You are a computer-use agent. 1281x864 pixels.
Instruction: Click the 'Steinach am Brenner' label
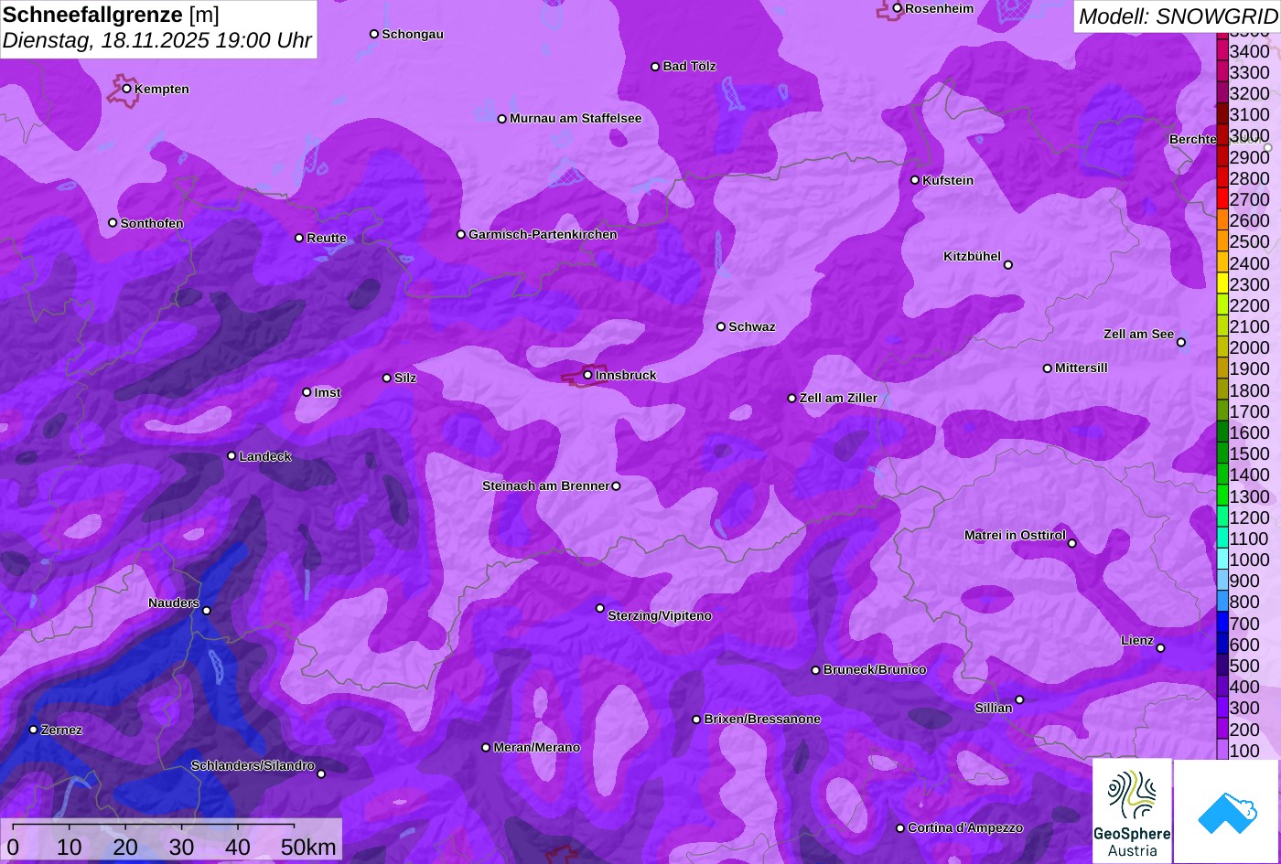click(x=545, y=486)
